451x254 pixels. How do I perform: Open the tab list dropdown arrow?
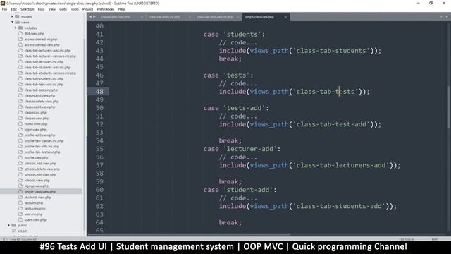[x=447, y=17]
